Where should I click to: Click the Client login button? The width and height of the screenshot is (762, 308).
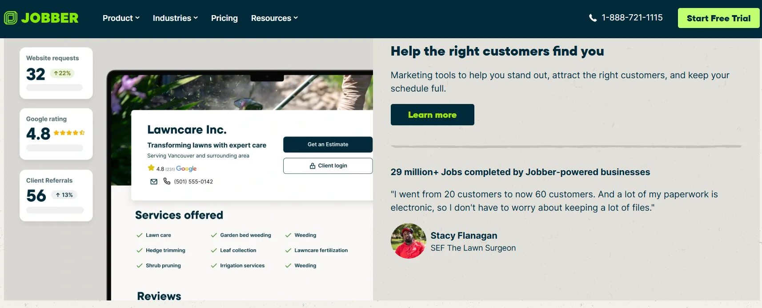click(328, 166)
